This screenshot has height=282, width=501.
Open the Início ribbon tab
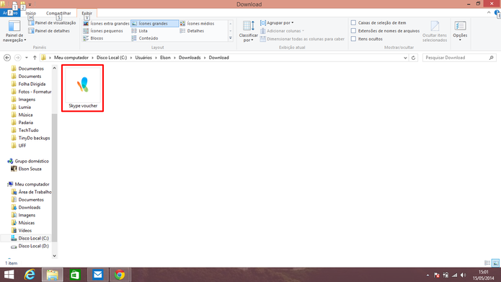[31, 13]
